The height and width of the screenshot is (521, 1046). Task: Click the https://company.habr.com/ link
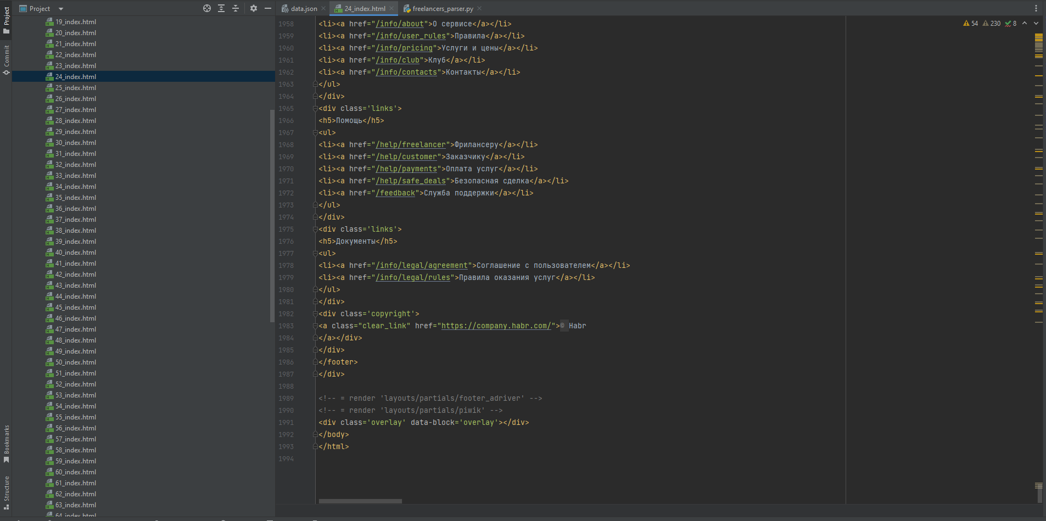click(496, 326)
